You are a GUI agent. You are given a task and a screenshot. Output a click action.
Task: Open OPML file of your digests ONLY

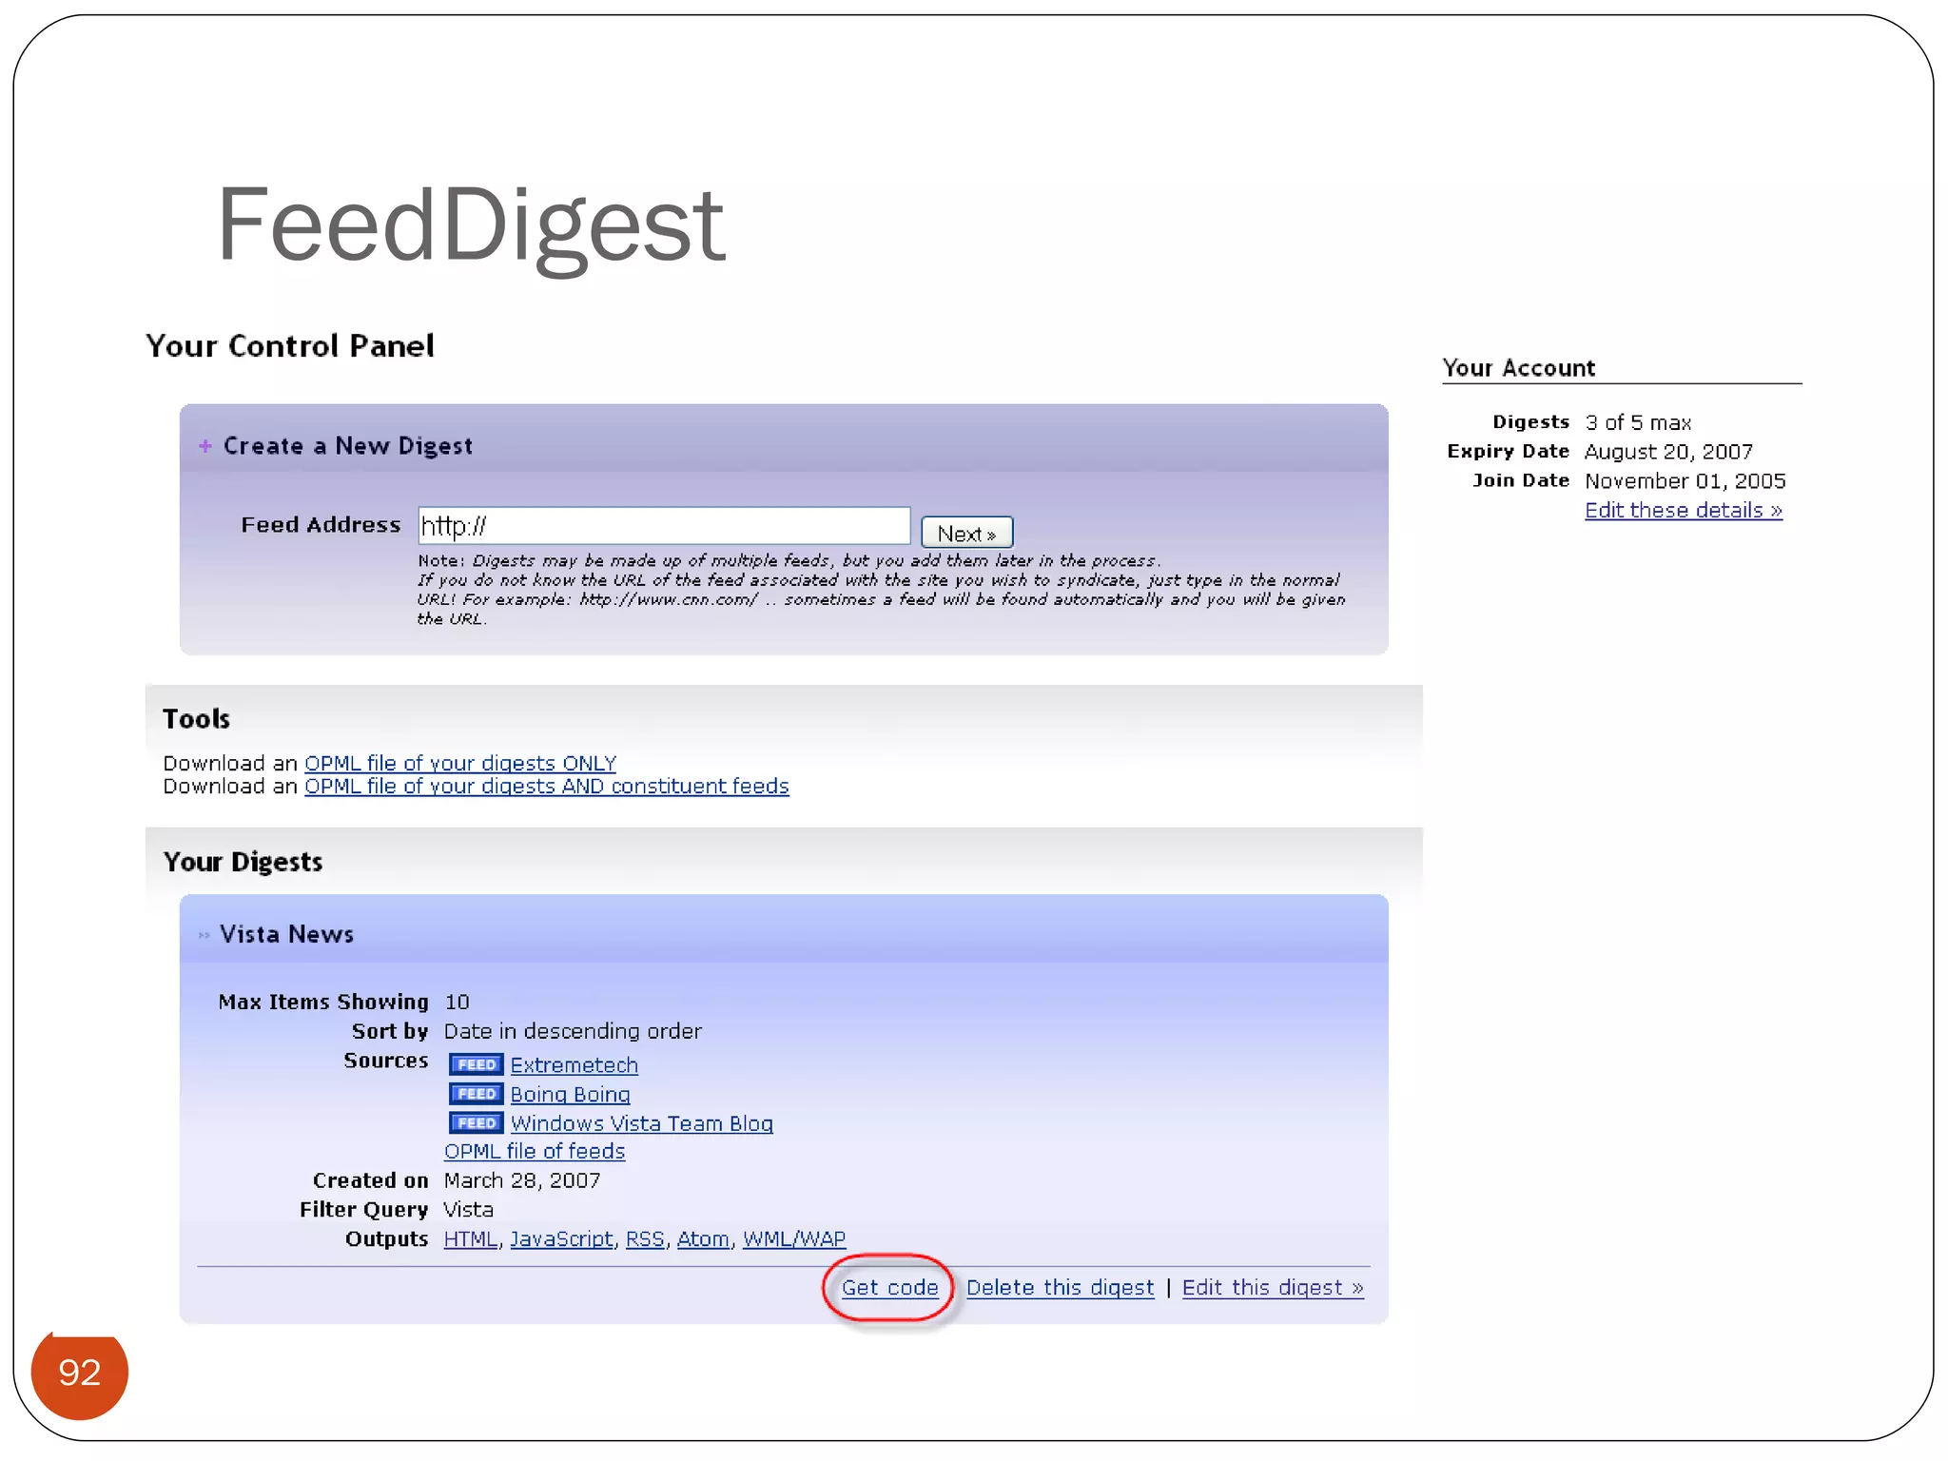point(460,763)
